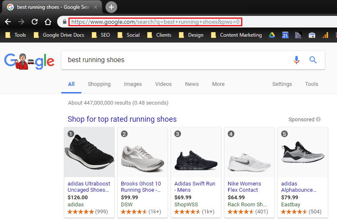This screenshot has width=337, height=223.
Task: Close the 'best running shoes' browser tab
Action: point(96,7)
